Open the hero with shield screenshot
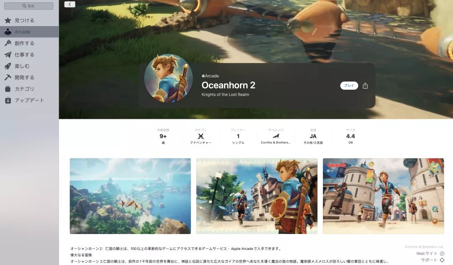453x265 pixels. [x=257, y=196]
